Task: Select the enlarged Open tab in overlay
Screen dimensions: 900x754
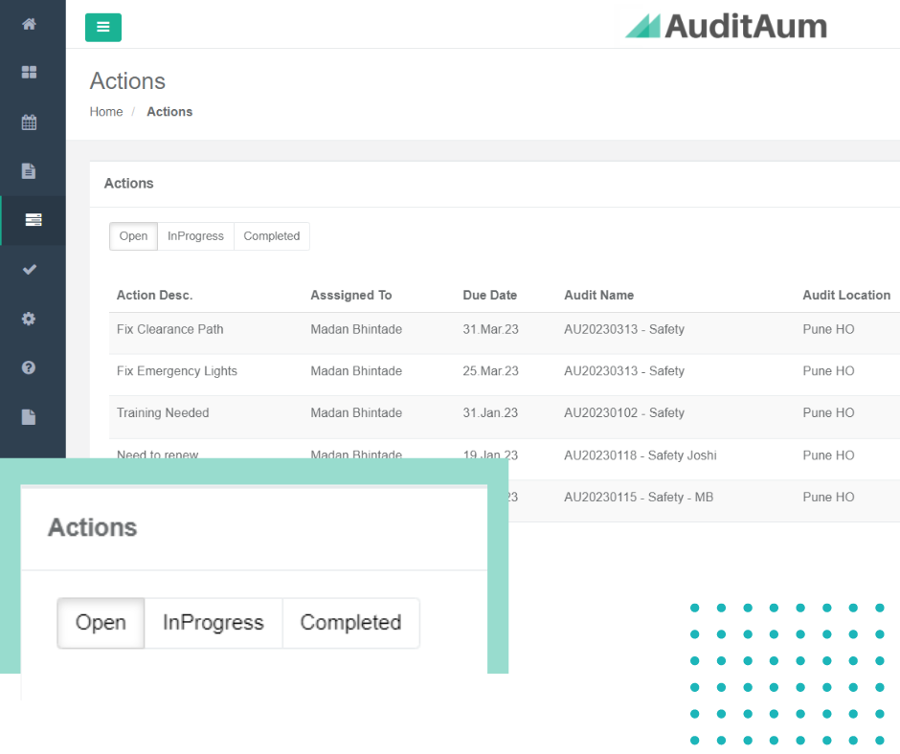Action: pos(101,623)
